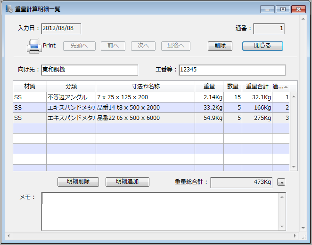Click the 閉じる close button
Image resolution: width=312 pixels, height=245 pixels.
coord(263,46)
